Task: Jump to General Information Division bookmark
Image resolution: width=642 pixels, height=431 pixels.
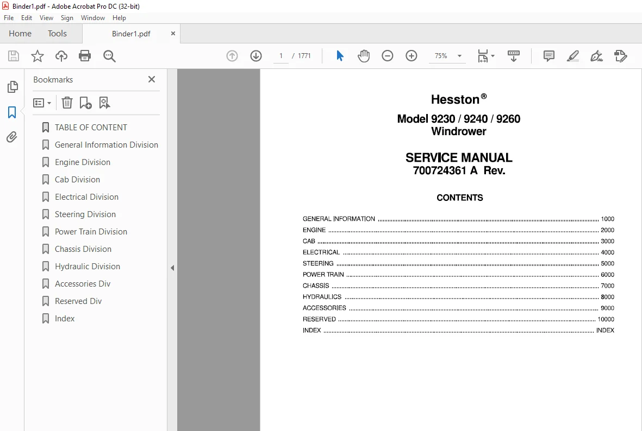Action: 107,145
